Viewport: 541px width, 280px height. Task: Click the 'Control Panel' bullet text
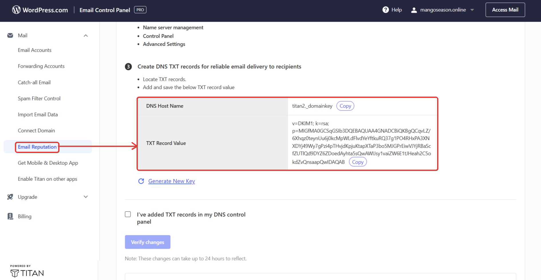158,36
